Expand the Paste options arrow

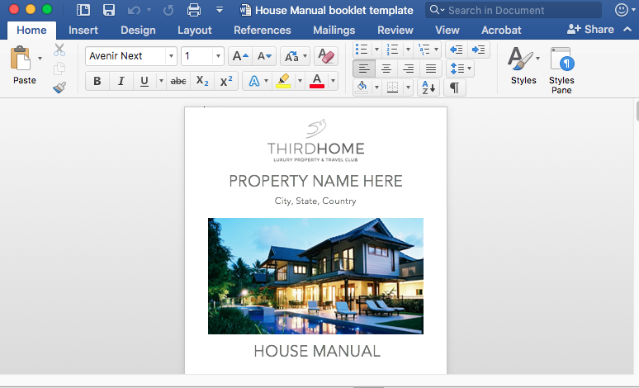tap(40, 59)
